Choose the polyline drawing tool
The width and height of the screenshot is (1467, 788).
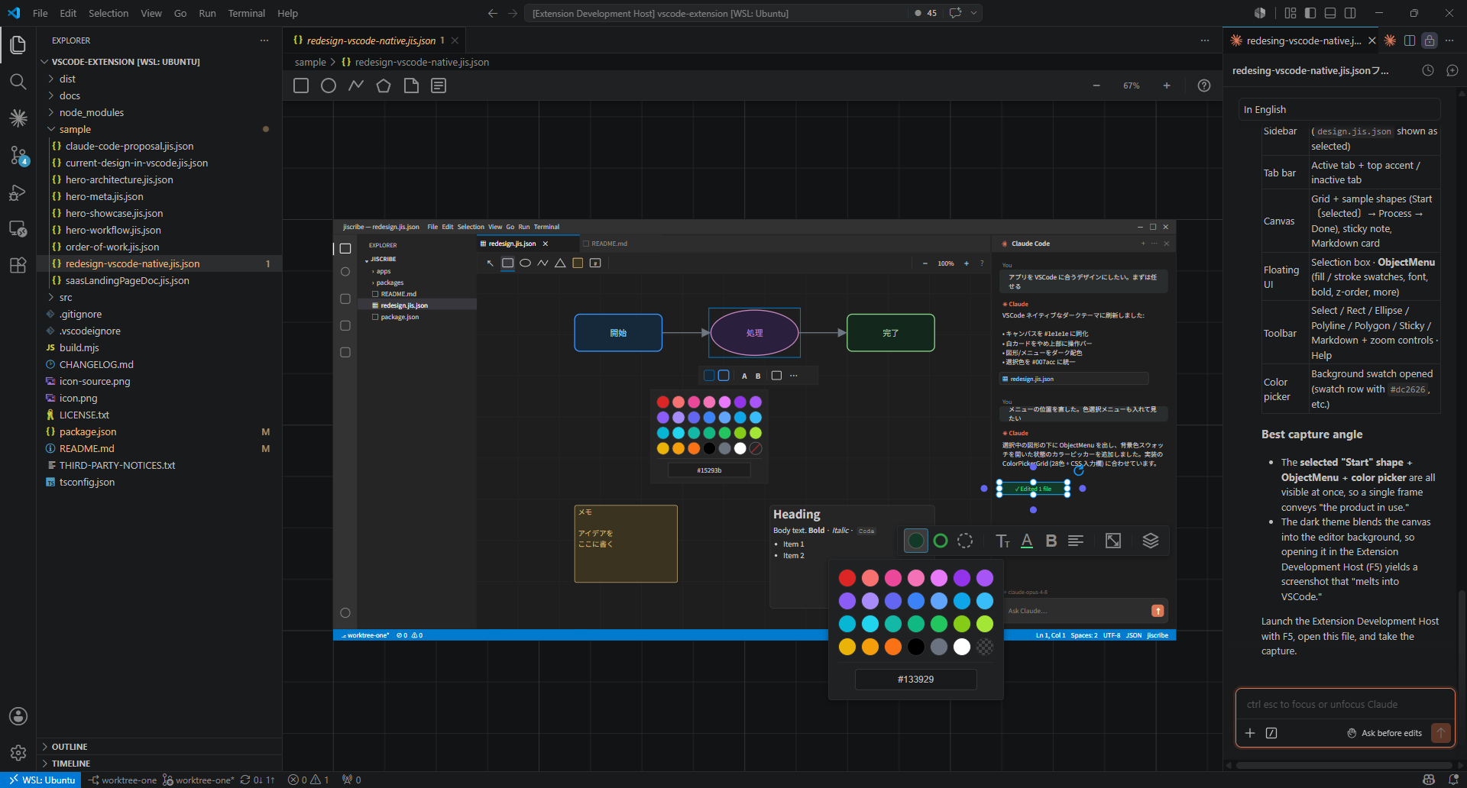click(x=356, y=86)
